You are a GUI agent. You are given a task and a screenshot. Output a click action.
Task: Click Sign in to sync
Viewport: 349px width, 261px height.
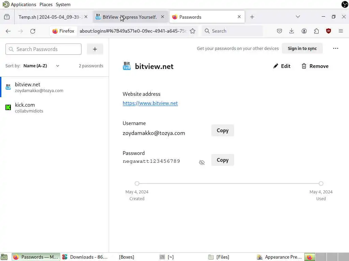point(302,48)
